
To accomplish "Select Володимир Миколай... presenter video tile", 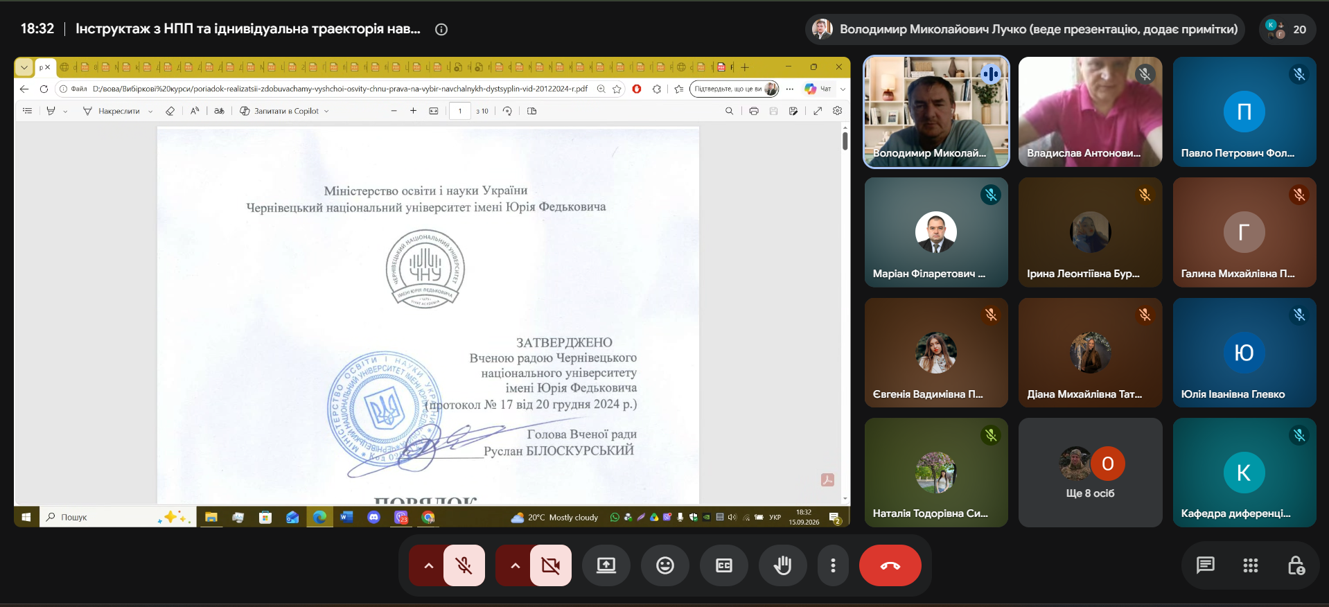I will (936, 112).
